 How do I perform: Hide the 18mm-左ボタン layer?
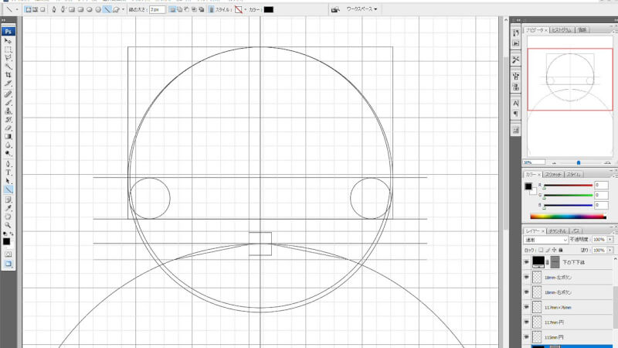pyautogui.click(x=527, y=278)
